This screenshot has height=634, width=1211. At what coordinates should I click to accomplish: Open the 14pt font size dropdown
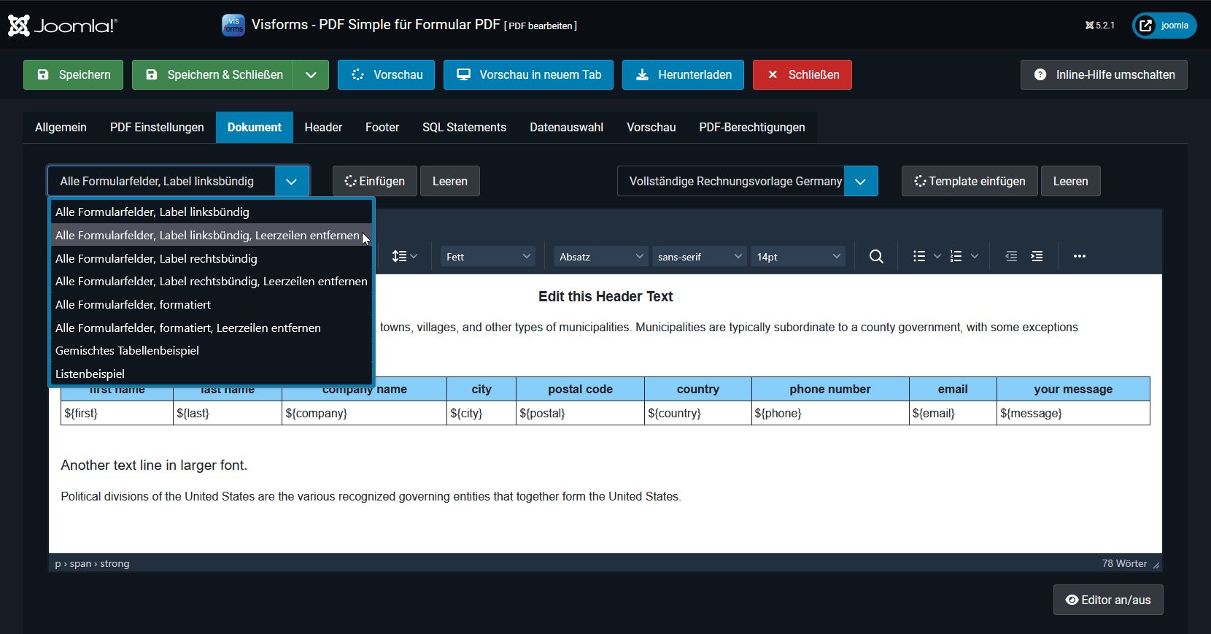click(798, 257)
